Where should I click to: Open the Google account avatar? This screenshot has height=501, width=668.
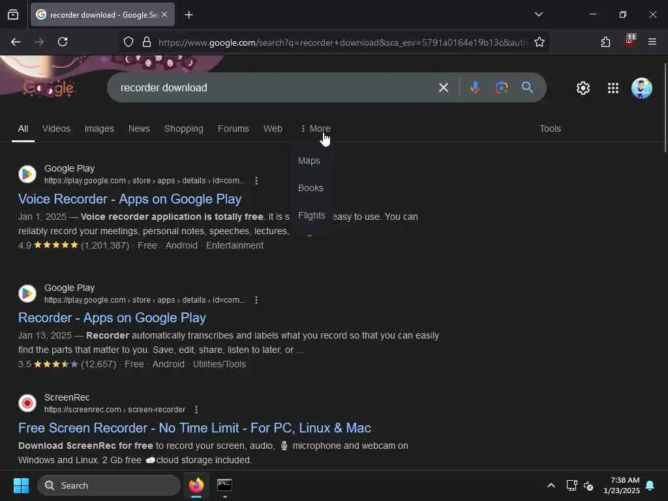pos(642,88)
